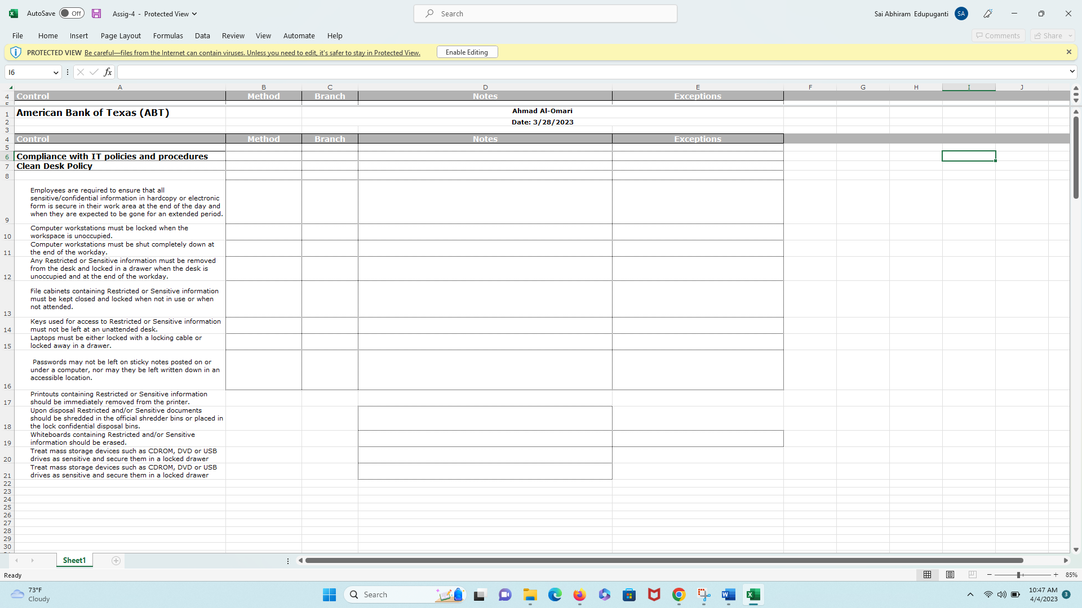Click the pen coming-soon features icon
This screenshot has width=1082, height=608.
[988, 14]
